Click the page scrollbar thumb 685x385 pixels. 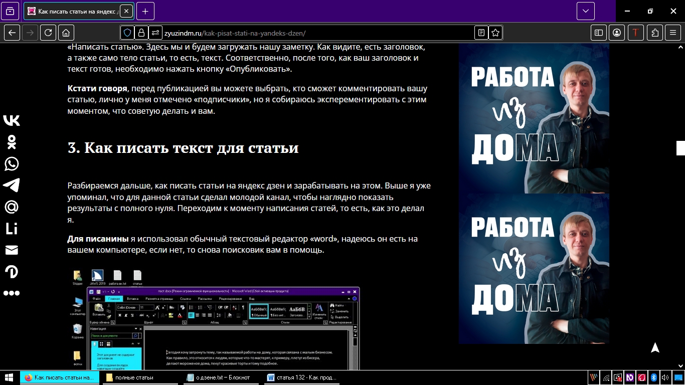680,148
